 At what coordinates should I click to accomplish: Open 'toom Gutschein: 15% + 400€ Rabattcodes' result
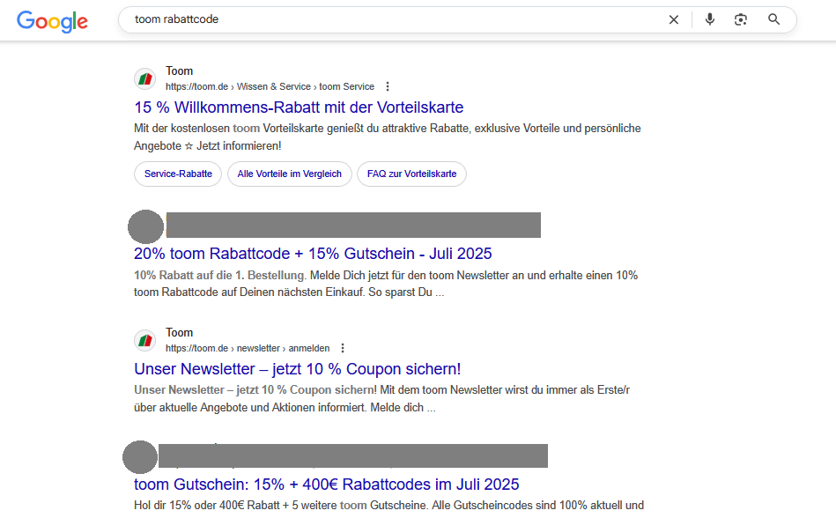tap(326, 485)
